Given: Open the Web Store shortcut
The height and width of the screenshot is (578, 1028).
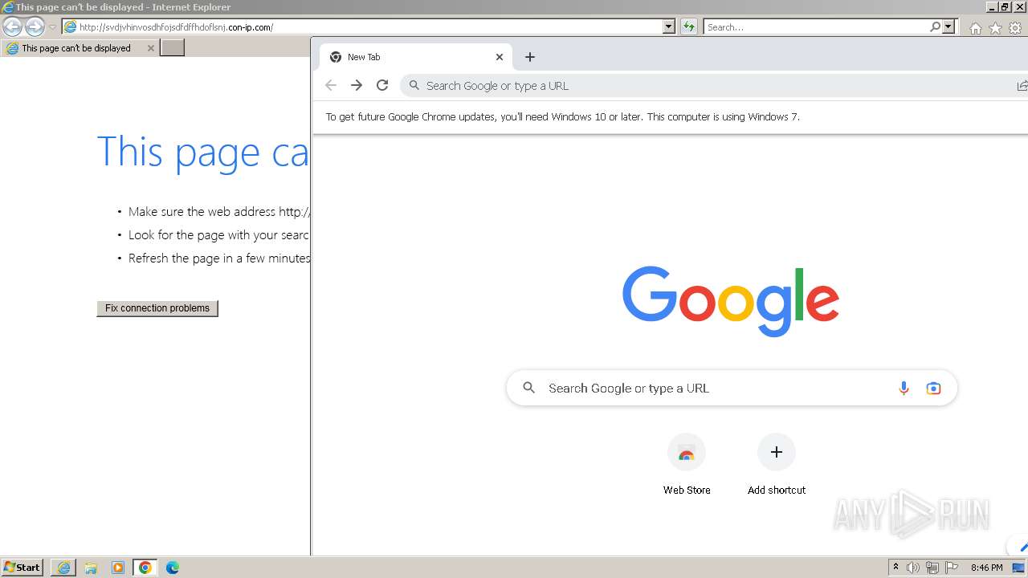Looking at the screenshot, I should (x=687, y=465).
